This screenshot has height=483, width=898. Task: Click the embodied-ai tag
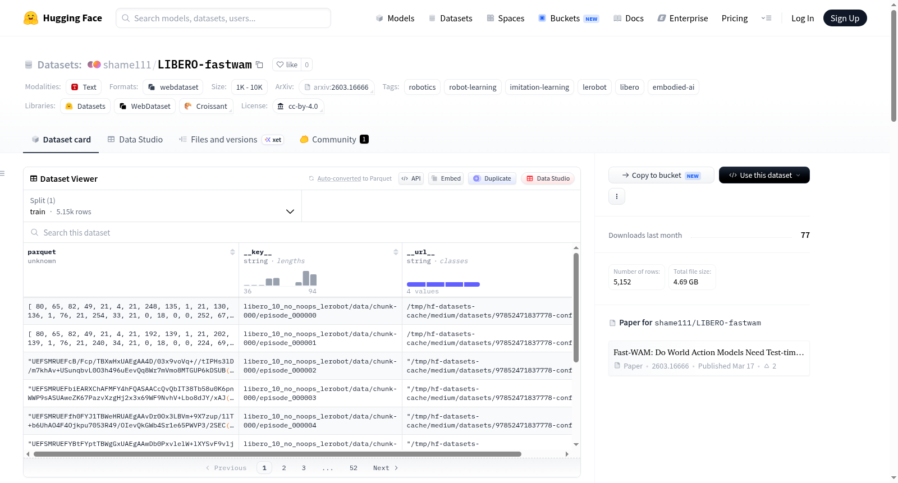pyautogui.click(x=673, y=87)
